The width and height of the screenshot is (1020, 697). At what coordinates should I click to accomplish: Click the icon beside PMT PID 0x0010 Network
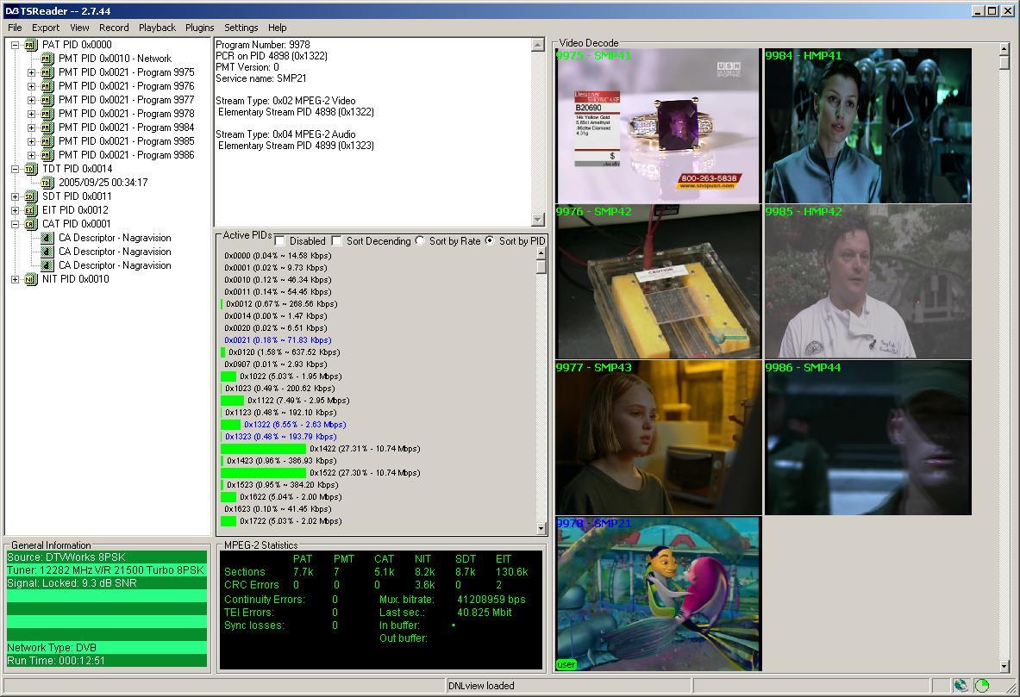coord(47,59)
